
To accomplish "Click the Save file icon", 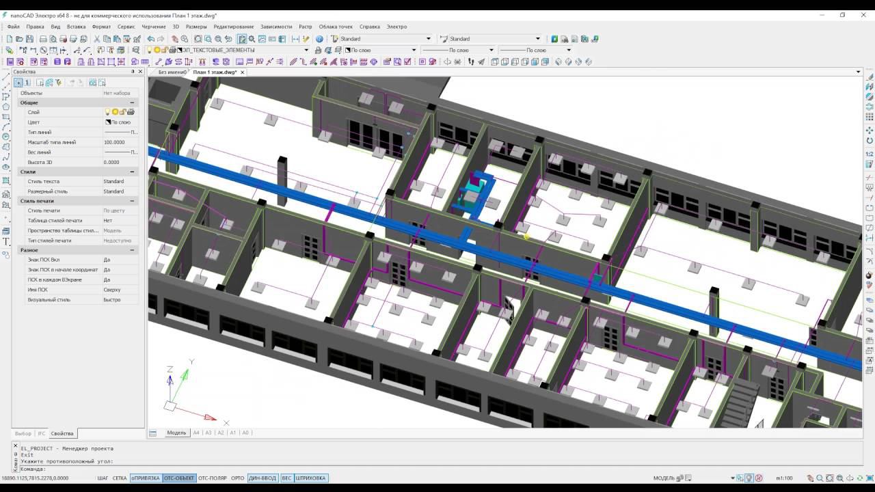I will pyautogui.click(x=29, y=39).
